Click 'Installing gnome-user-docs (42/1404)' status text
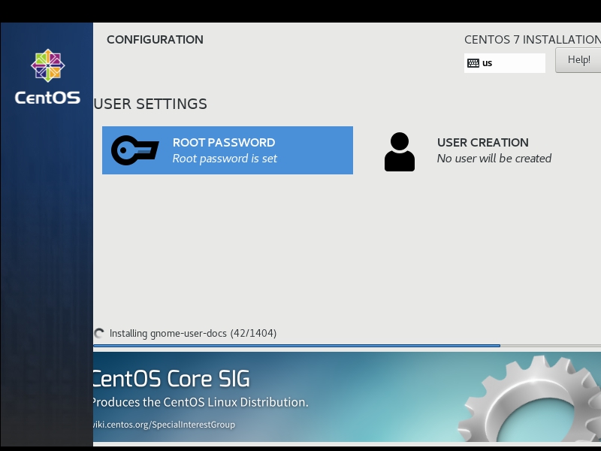Viewport: 601px width, 451px height. pos(193,333)
